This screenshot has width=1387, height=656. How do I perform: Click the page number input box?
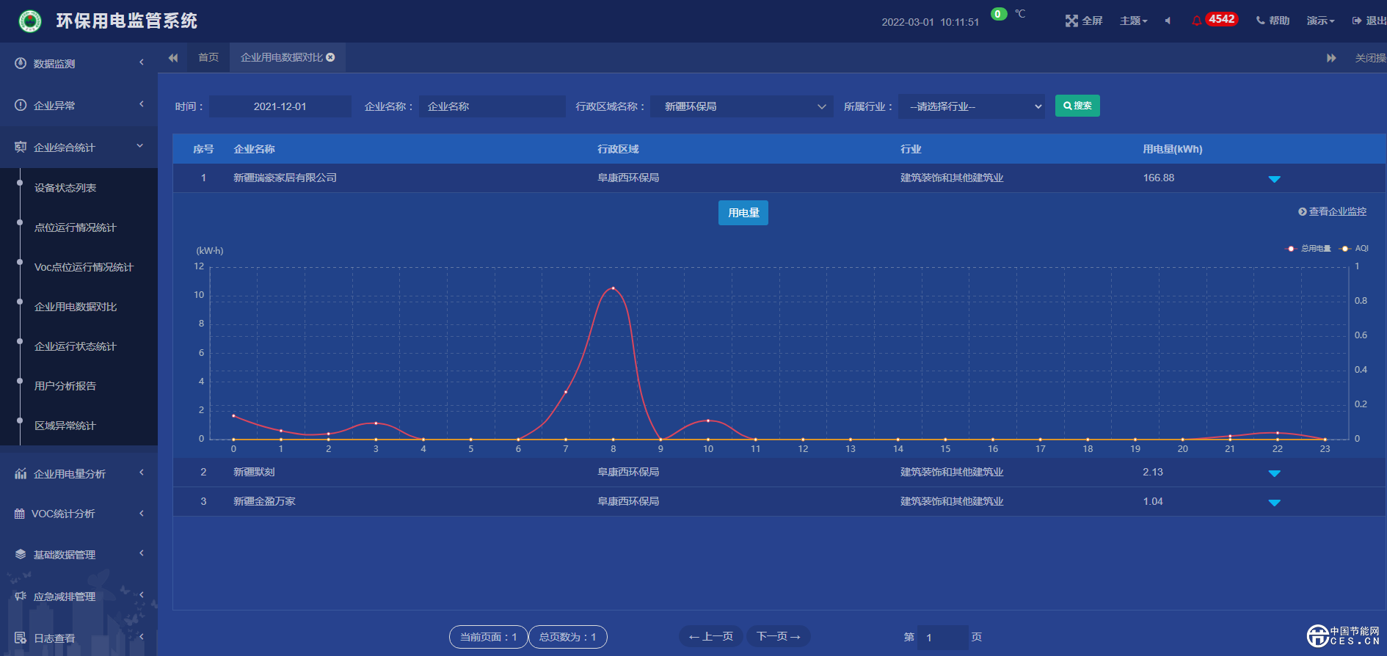pyautogui.click(x=943, y=637)
